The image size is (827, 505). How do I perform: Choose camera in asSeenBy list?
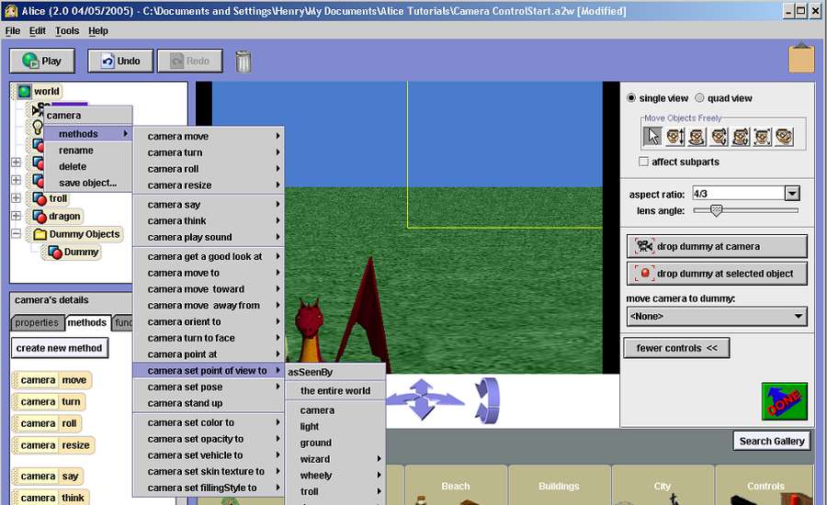coord(335,410)
